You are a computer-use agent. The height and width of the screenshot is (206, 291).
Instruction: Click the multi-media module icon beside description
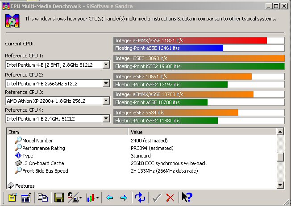pos(12,21)
